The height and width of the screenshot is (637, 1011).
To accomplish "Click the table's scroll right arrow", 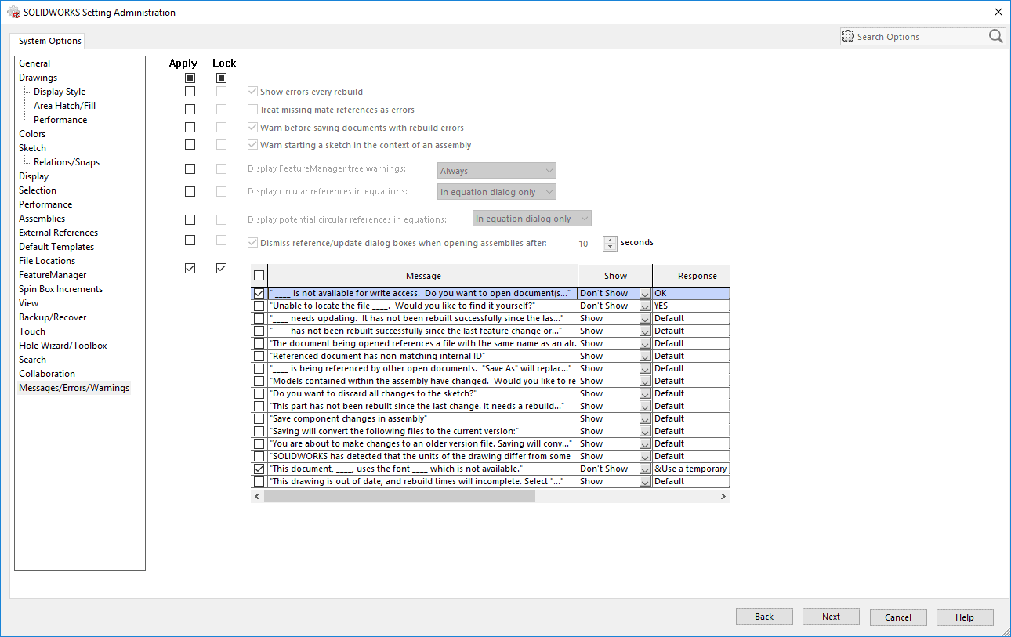I will click(723, 496).
